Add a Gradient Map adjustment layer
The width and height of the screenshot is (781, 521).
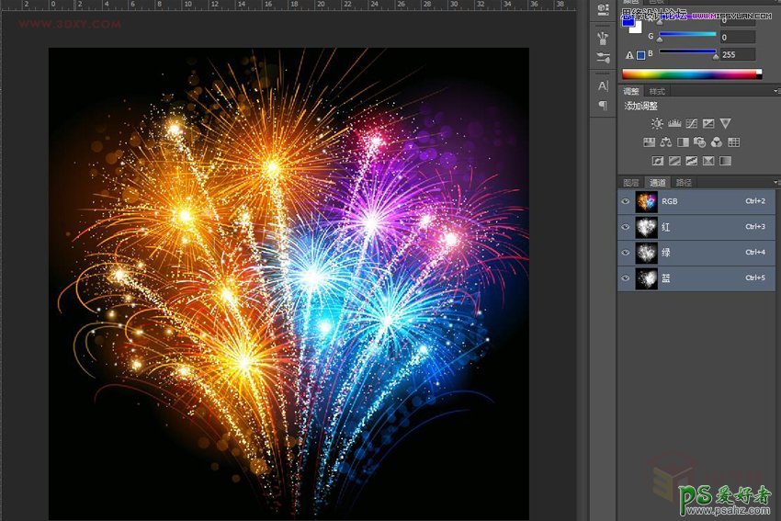725,161
